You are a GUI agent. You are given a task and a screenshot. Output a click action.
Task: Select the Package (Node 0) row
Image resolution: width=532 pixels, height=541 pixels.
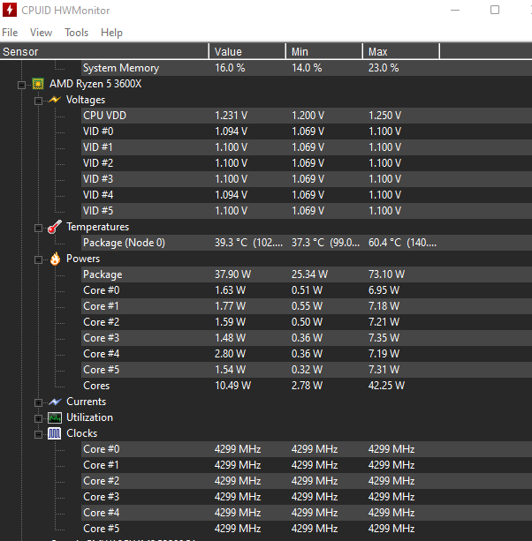pyautogui.click(x=307, y=243)
